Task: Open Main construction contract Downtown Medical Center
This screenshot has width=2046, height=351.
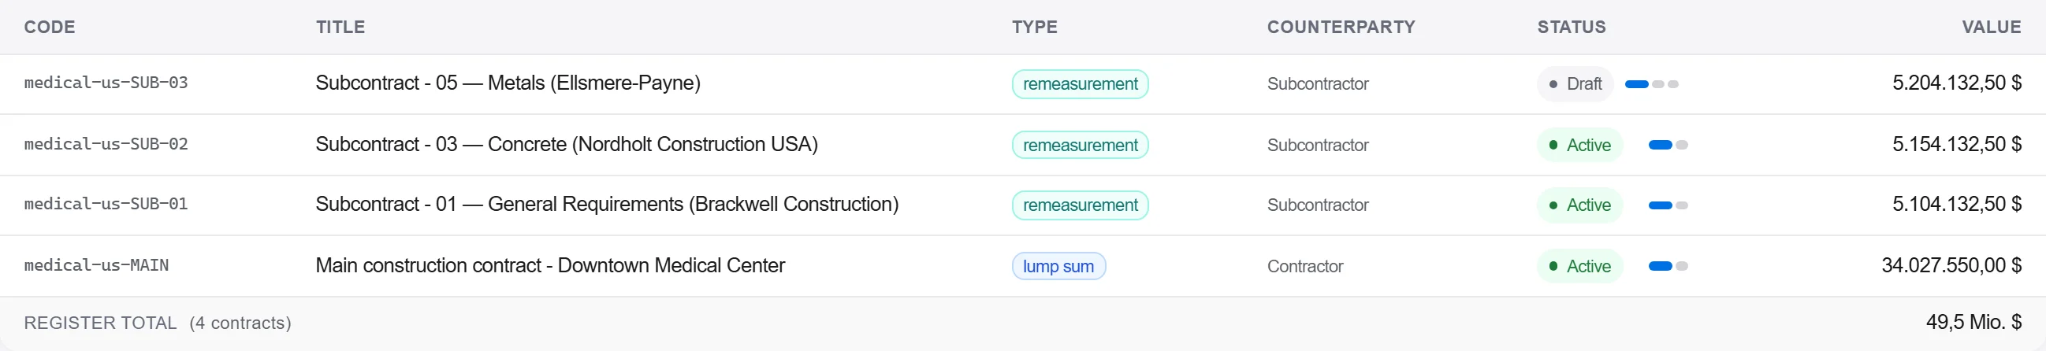Action: point(549,265)
